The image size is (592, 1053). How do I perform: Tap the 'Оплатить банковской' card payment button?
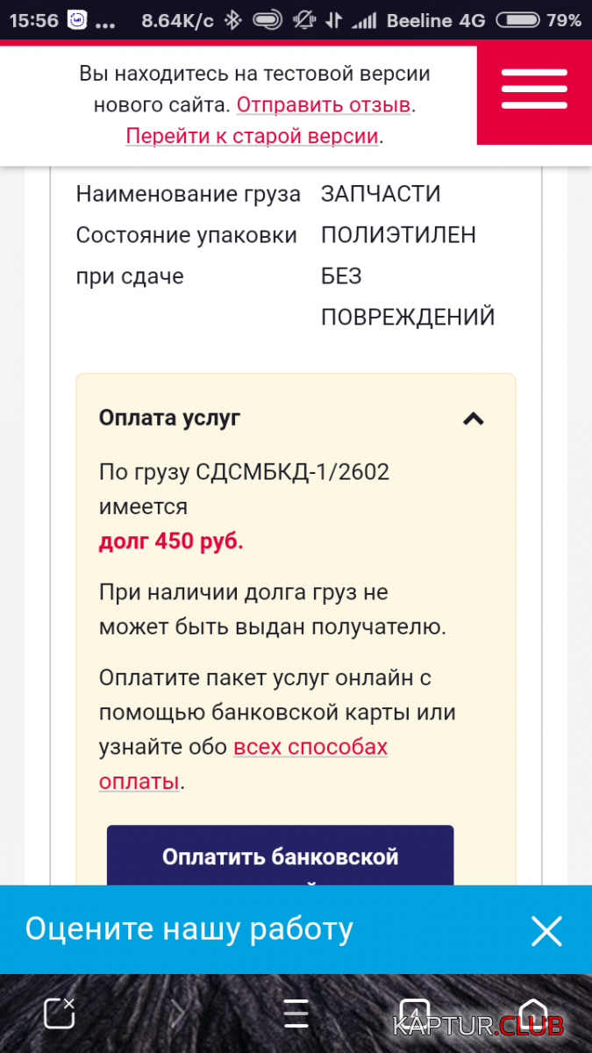(281, 856)
